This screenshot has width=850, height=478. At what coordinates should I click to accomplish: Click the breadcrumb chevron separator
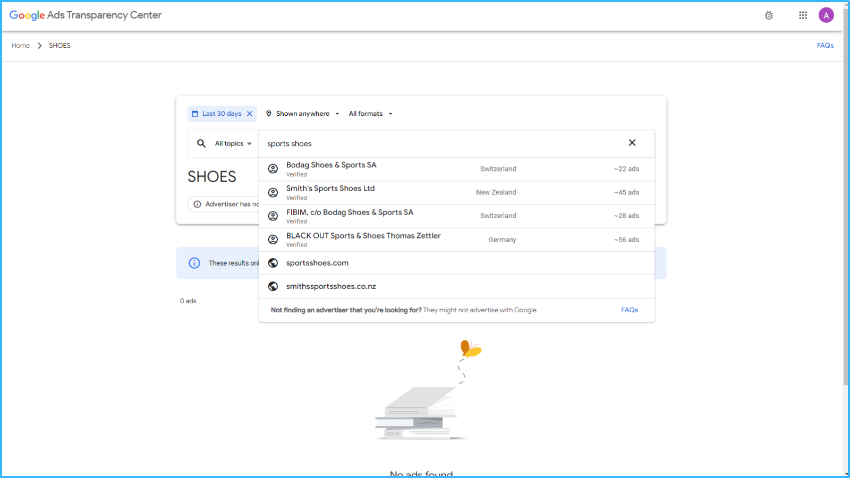point(39,46)
